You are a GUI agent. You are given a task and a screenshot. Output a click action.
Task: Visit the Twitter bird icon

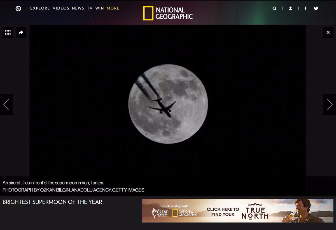click(316, 8)
